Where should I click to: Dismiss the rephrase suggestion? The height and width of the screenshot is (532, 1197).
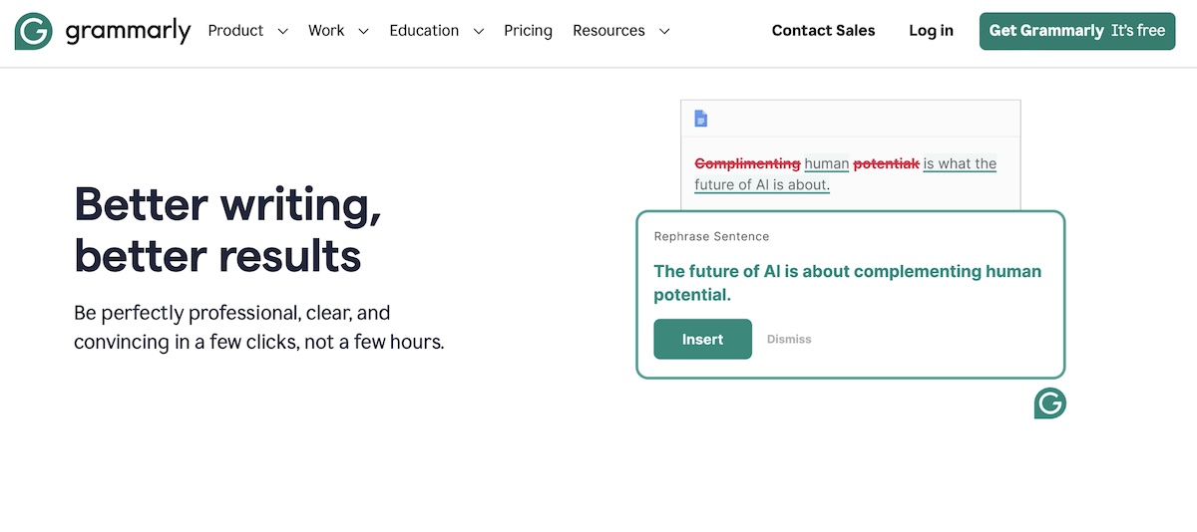[789, 340]
